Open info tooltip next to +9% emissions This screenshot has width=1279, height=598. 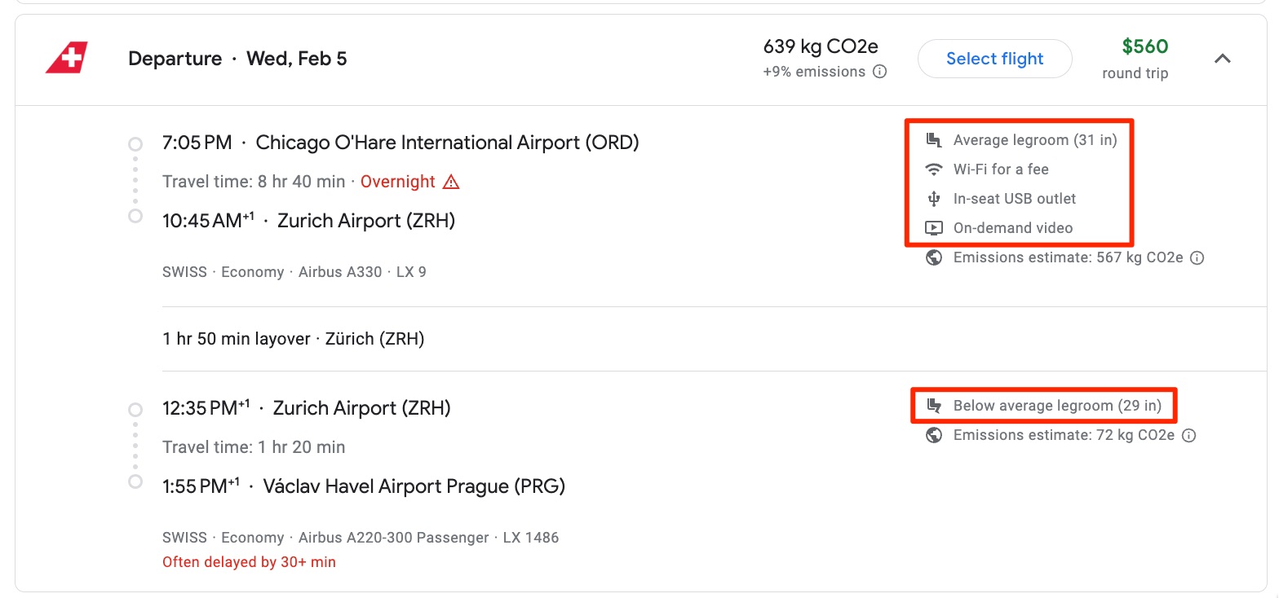pyautogui.click(x=879, y=72)
